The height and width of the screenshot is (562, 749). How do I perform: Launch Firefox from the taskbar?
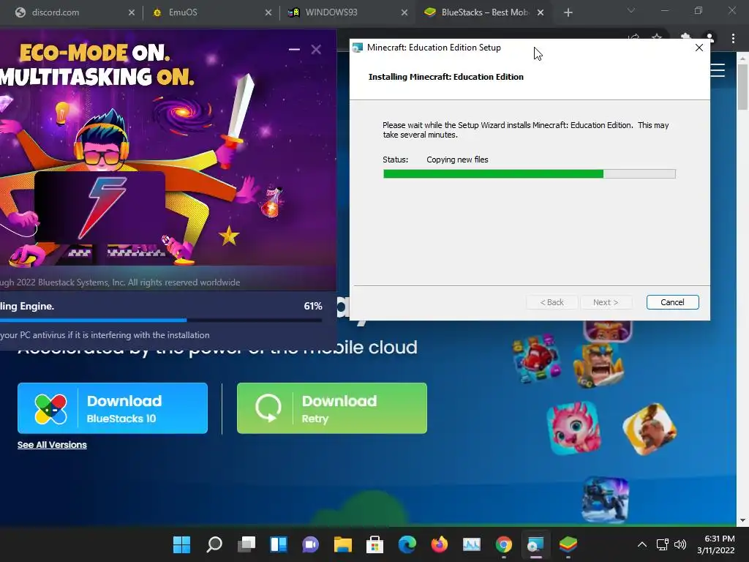coord(440,544)
